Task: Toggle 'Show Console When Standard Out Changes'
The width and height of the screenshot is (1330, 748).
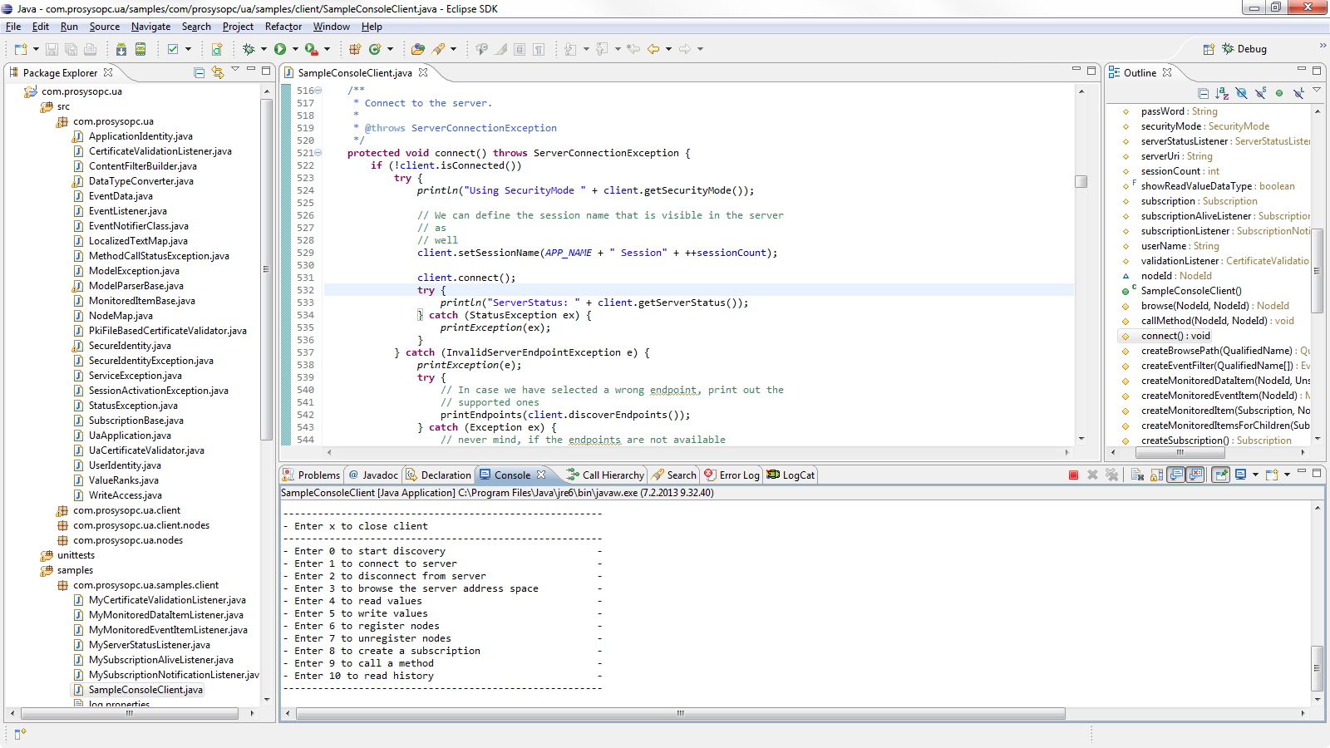Action: point(1175,475)
